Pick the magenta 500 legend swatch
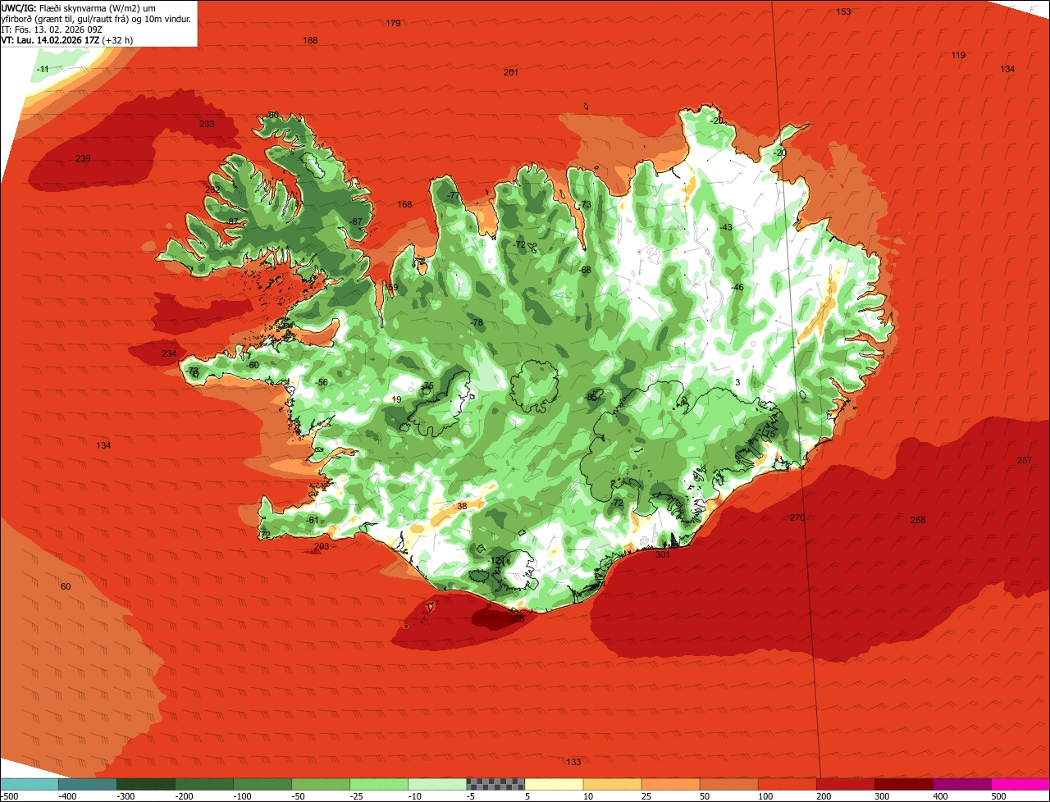 pyautogui.click(x=1020, y=784)
